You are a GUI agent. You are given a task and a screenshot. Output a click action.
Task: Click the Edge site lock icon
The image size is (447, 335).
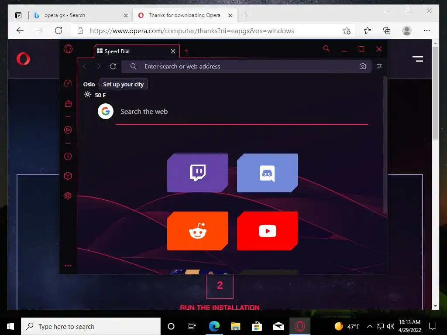pos(80,31)
